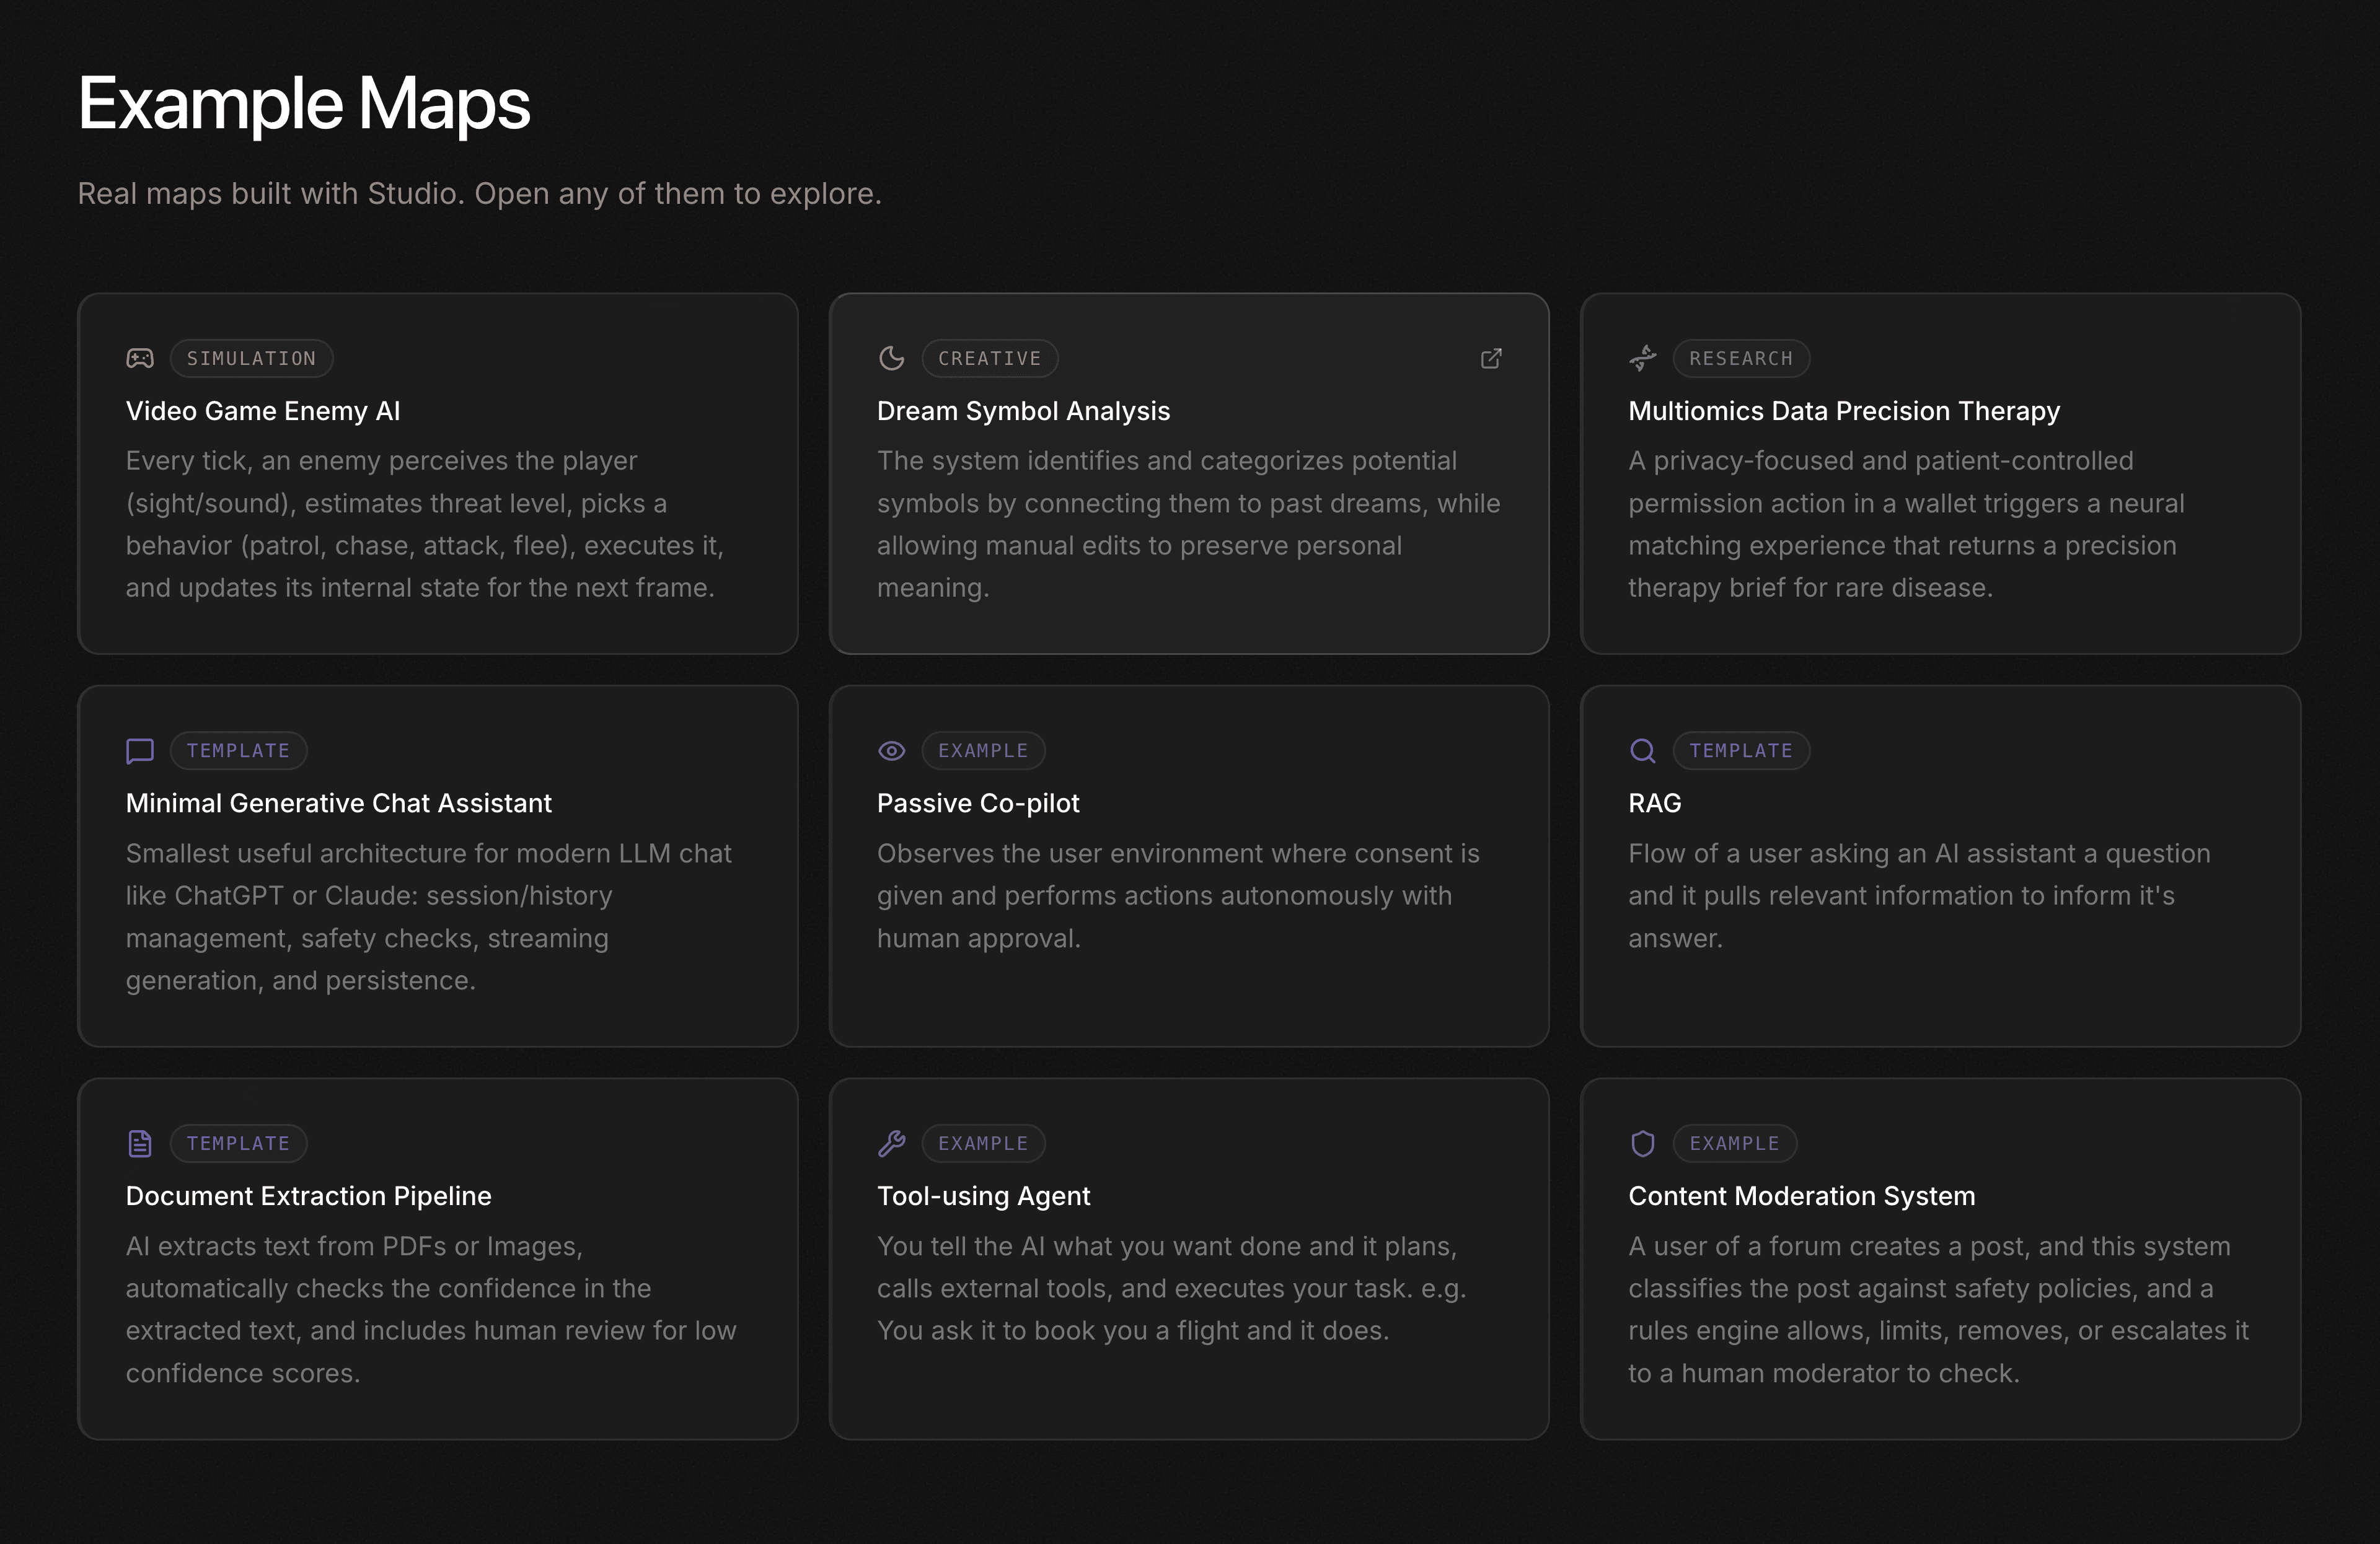Click the CREATIVE badge
The height and width of the screenshot is (1544, 2380).
tap(990, 359)
